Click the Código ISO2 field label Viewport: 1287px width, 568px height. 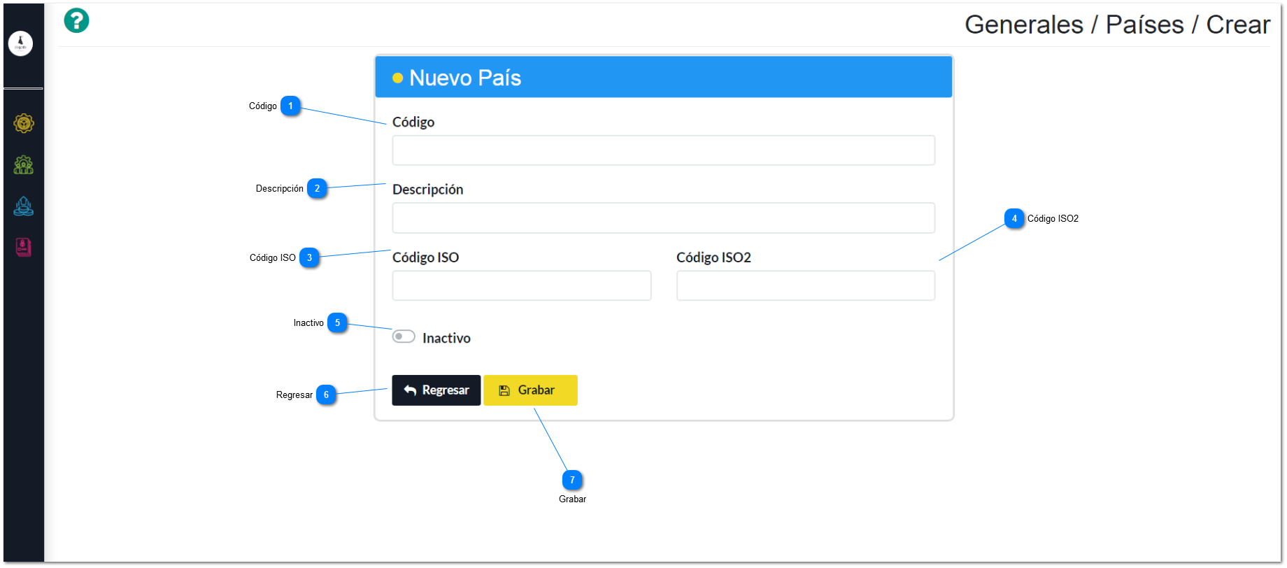coord(713,257)
